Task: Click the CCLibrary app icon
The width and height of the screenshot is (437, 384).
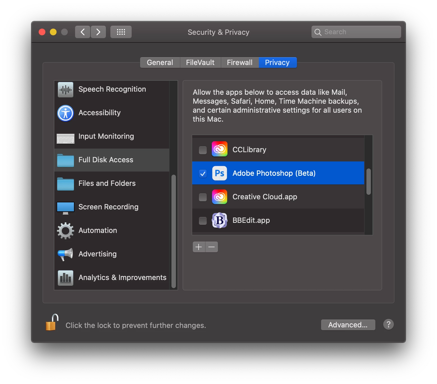Action: click(220, 149)
